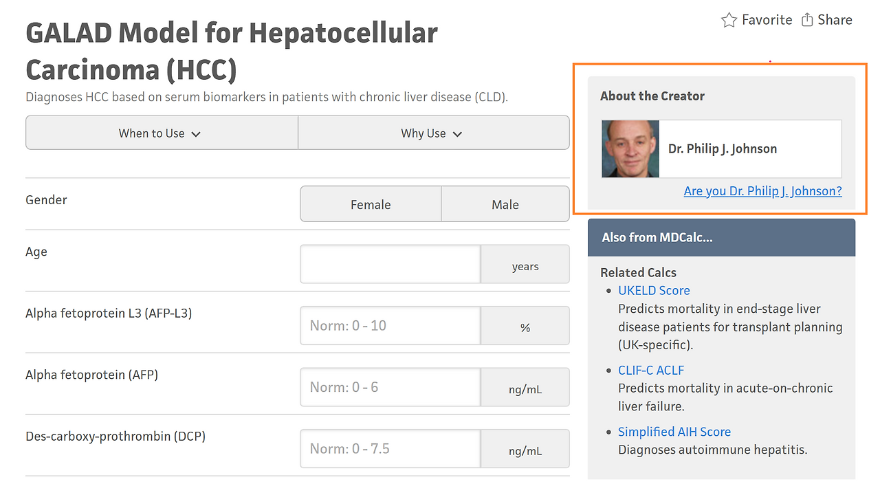Select Female gender option

[x=371, y=204]
